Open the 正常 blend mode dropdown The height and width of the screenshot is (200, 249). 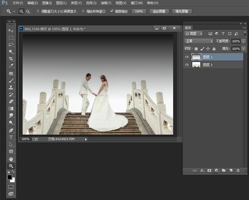(x=199, y=41)
